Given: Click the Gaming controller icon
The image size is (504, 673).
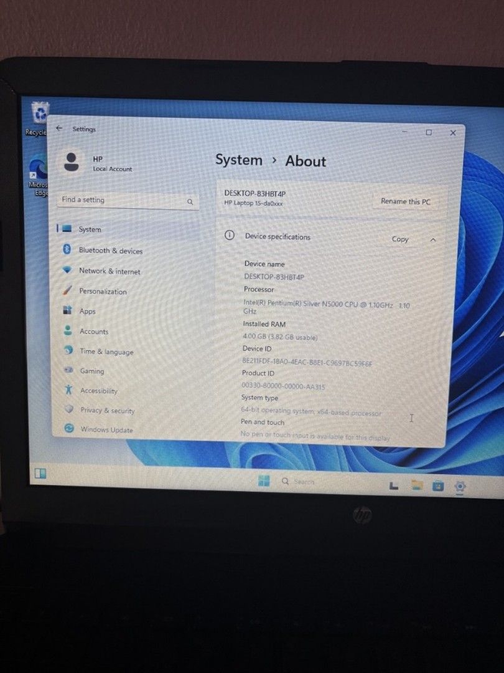Looking at the screenshot, I should point(68,370).
